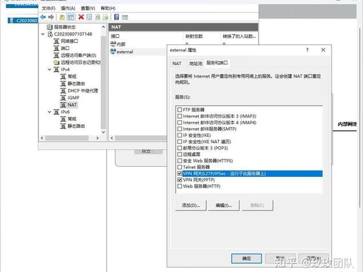Click the red X Delete toolbar icon
Viewport: 363px width, 272px height.
(81, 17)
